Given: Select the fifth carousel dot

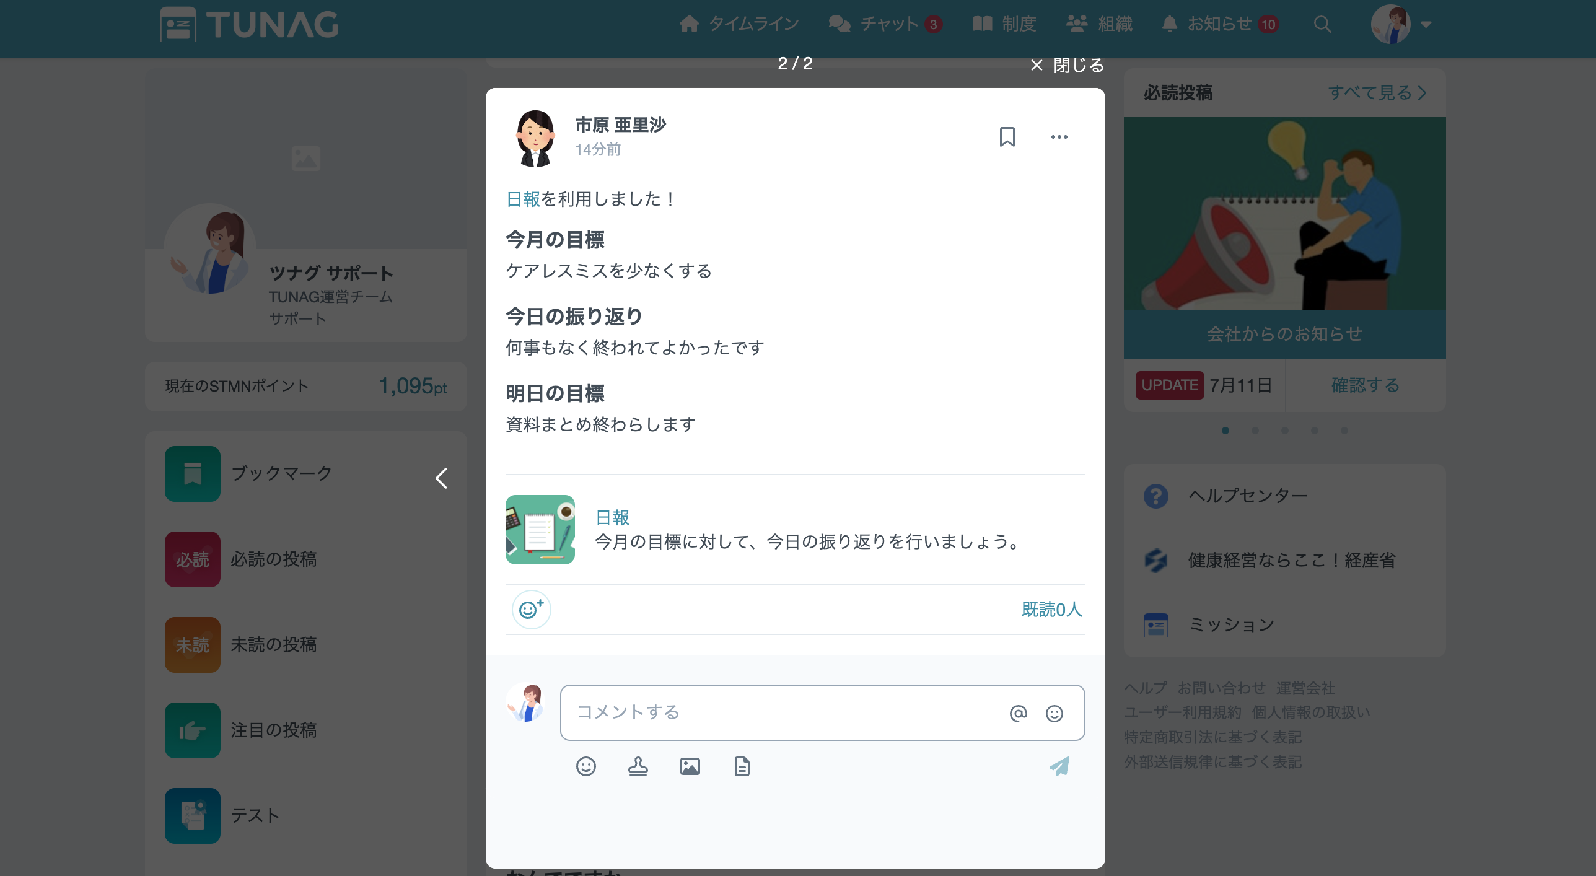Looking at the screenshot, I should (1344, 431).
